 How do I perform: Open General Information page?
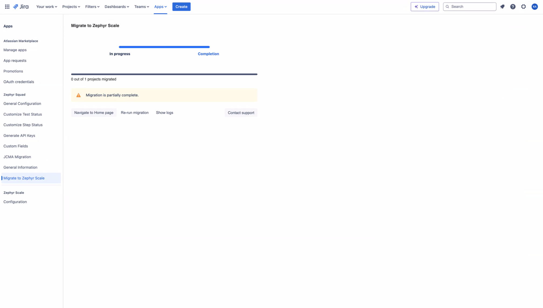(20, 168)
